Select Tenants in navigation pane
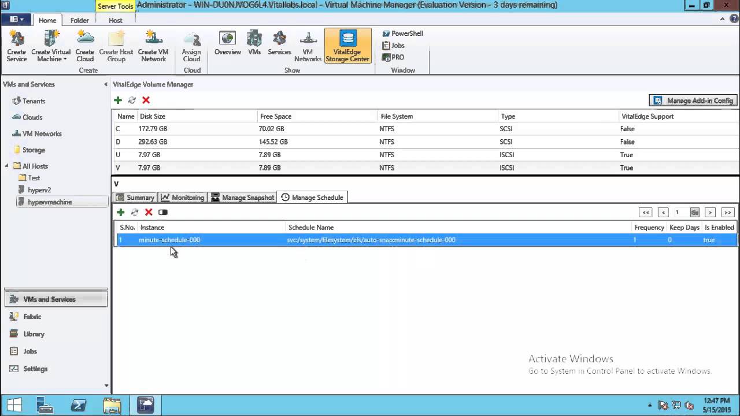 pos(29,101)
